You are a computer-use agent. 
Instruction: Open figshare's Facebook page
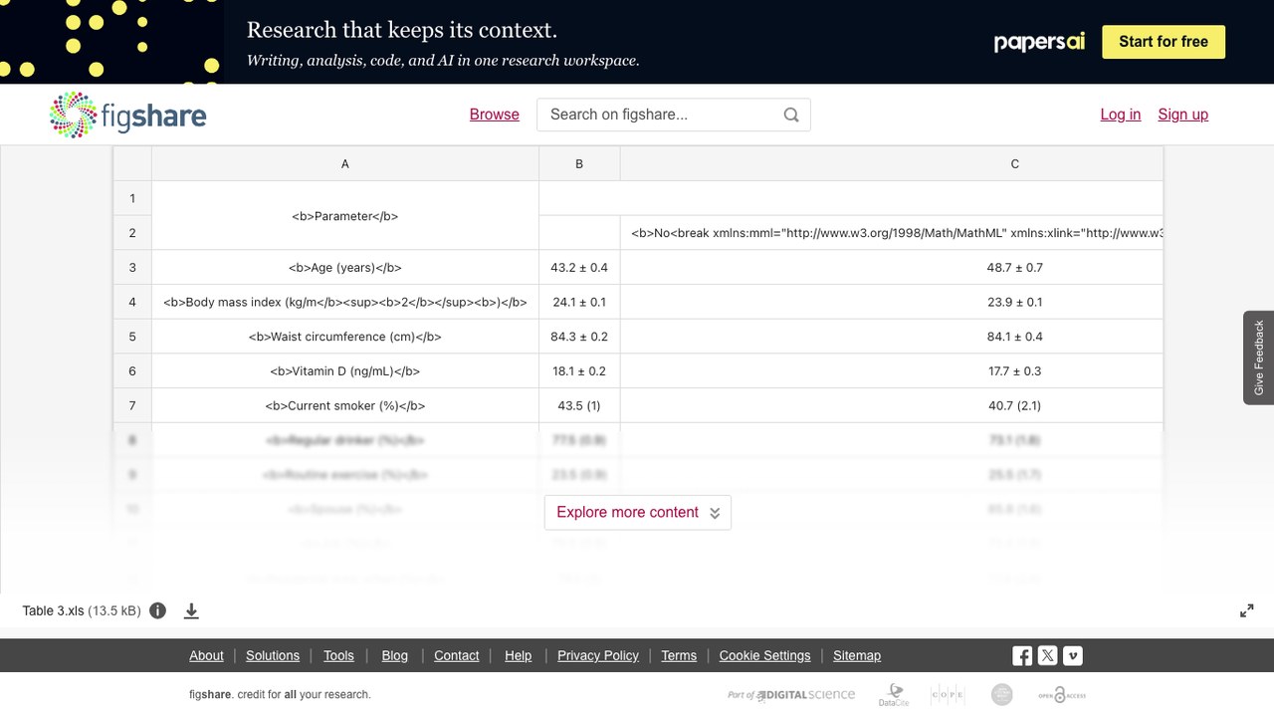pyautogui.click(x=1022, y=655)
